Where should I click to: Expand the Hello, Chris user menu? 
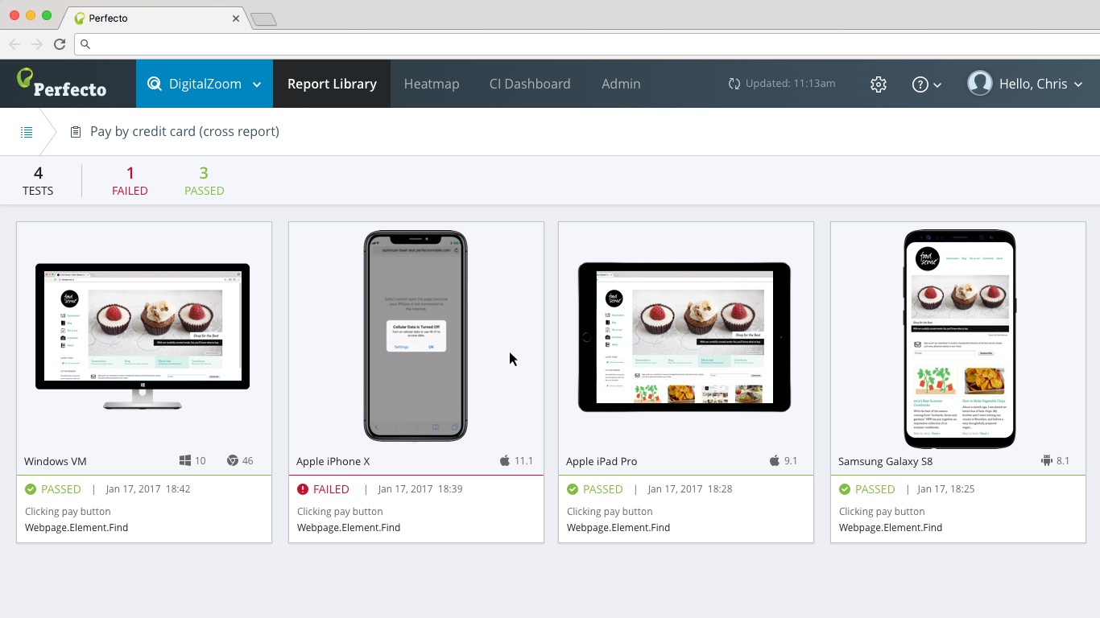pyautogui.click(x=1077, y=84)
